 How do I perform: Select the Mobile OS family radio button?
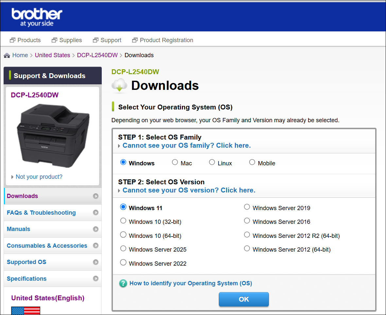252,162
